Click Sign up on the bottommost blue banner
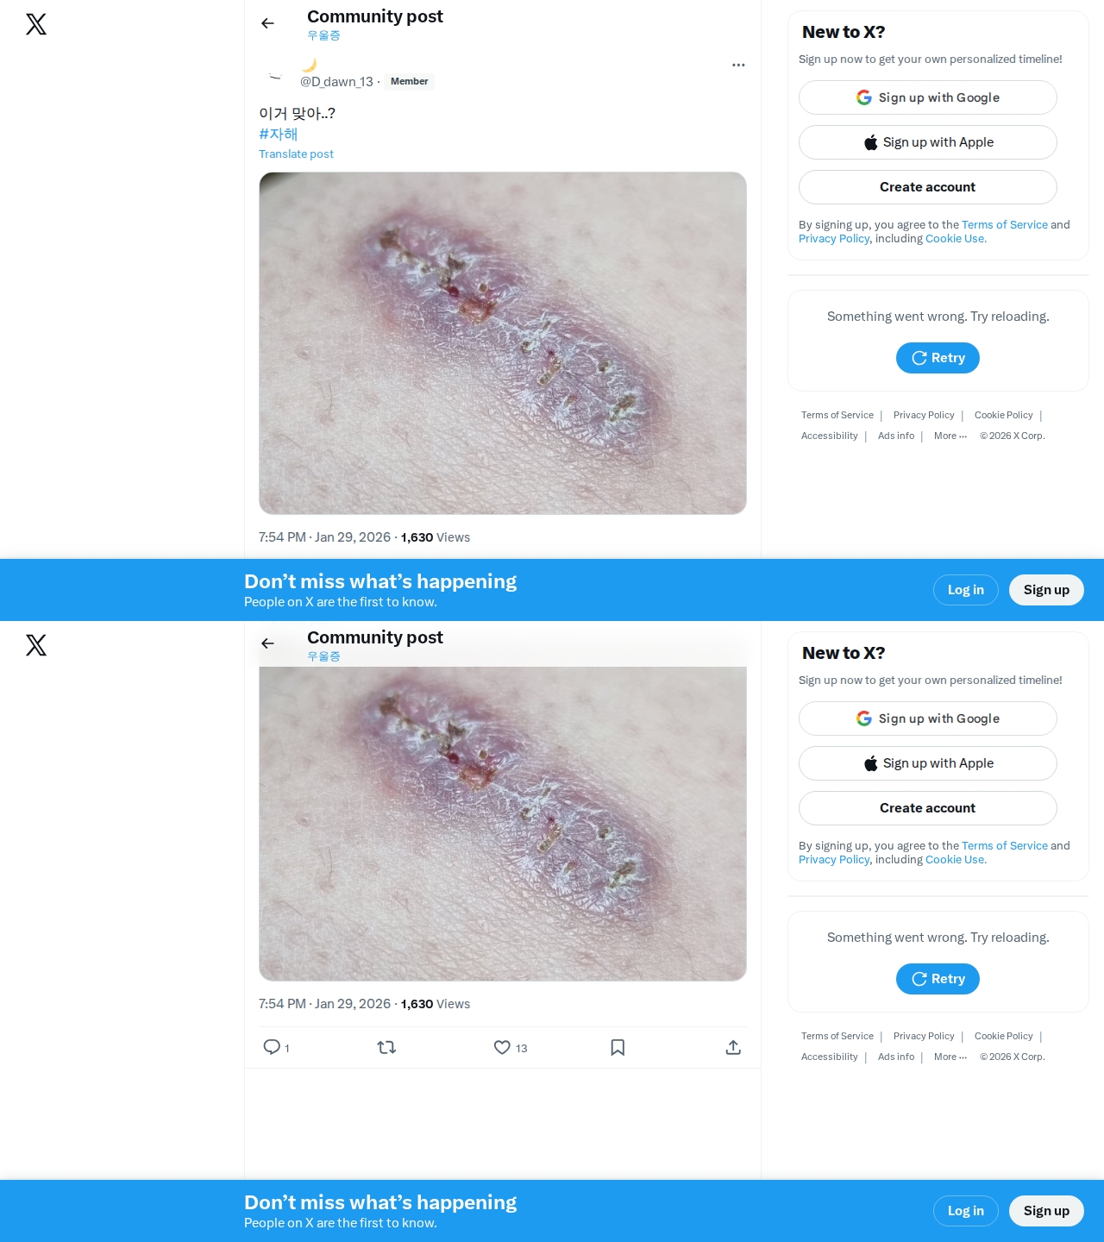 pyautogui.click(x=1045, y=1211)
